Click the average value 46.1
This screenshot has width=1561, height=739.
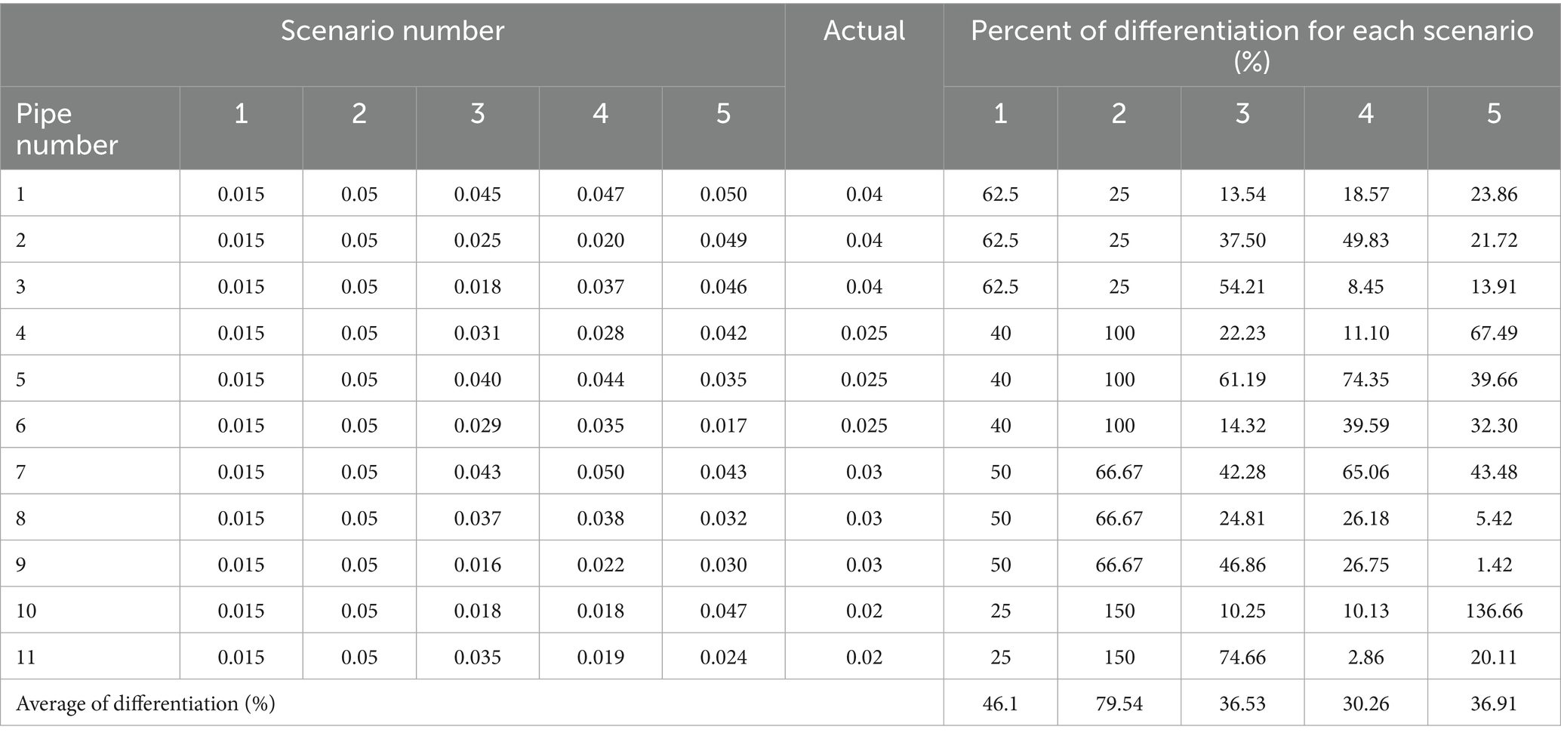coord(1000,704)
